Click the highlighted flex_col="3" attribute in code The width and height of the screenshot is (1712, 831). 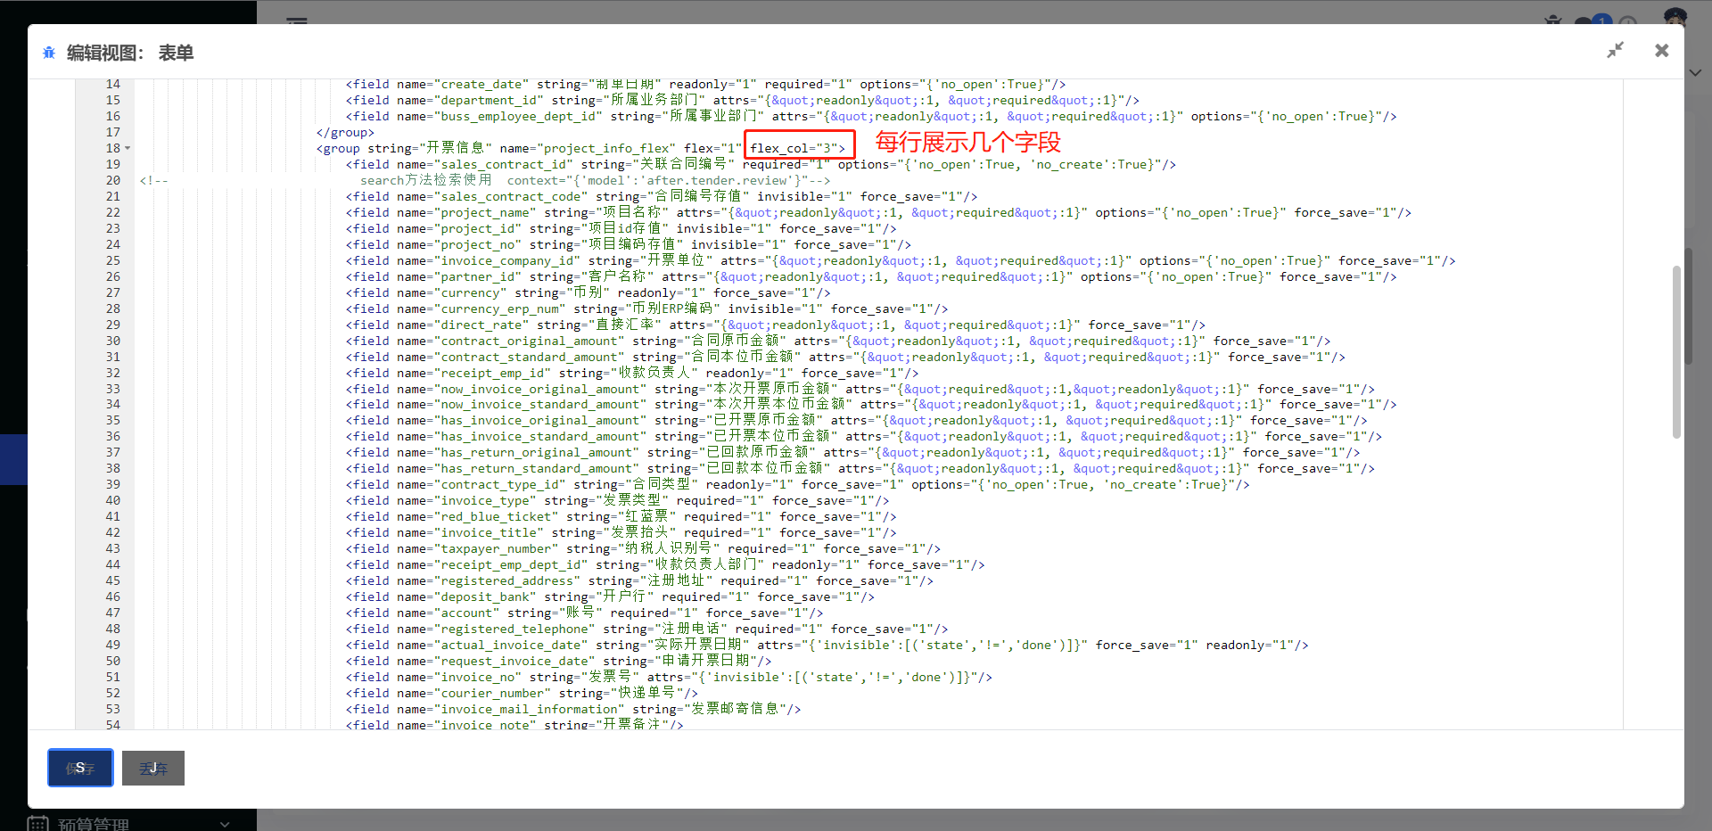point(798,147)
